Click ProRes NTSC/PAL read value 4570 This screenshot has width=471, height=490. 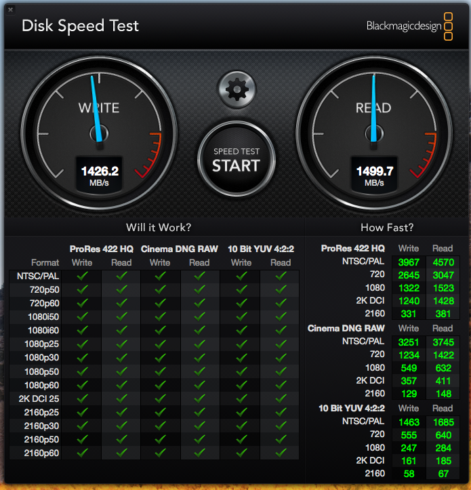[443, 262]
